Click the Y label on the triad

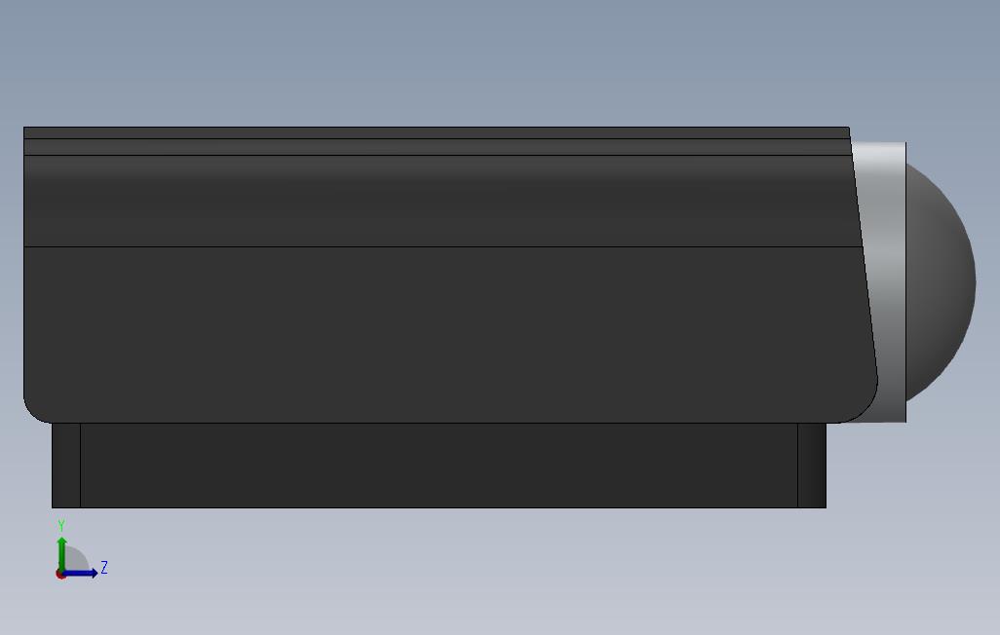(61, 525)
